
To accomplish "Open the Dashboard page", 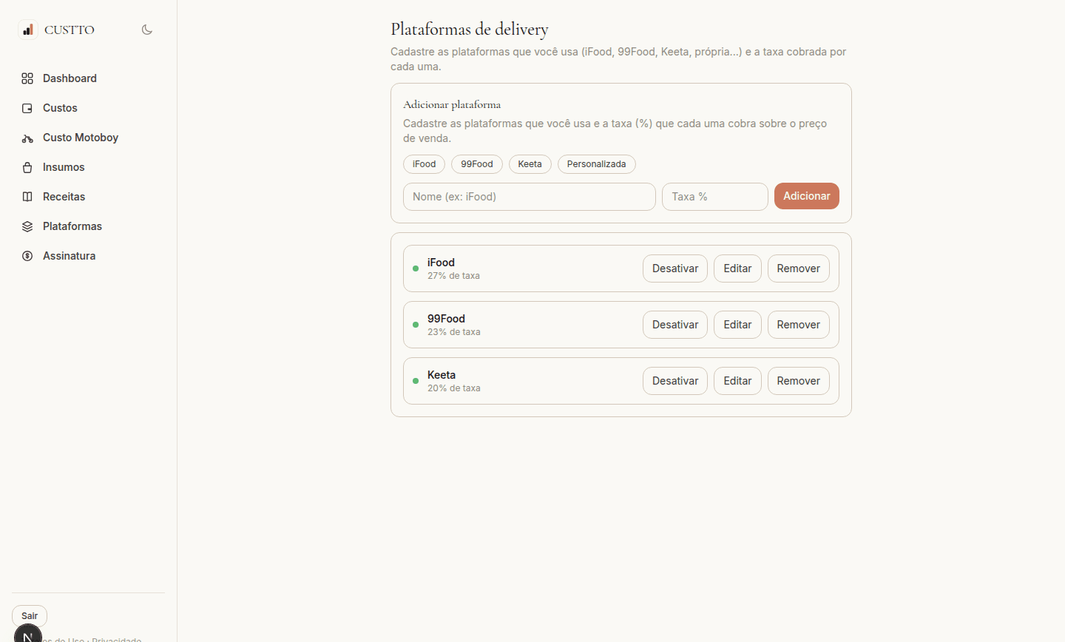I will point(88,78).
